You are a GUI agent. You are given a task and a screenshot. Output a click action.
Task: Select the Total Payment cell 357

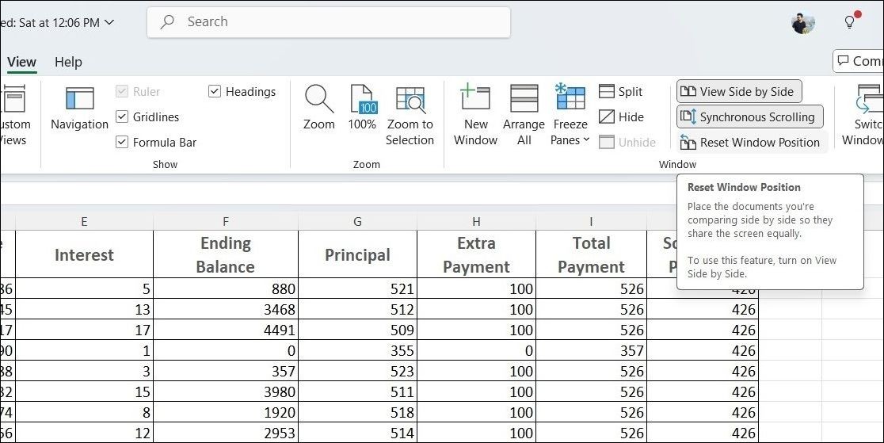click(x=591, y=350)
